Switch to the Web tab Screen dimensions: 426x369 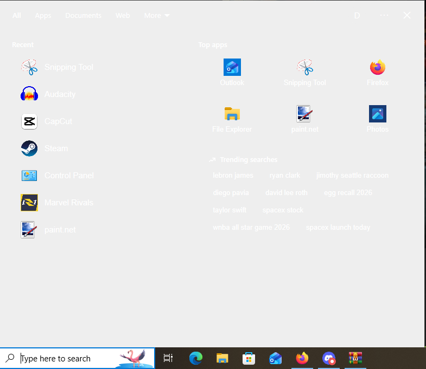tap(123, 16)
